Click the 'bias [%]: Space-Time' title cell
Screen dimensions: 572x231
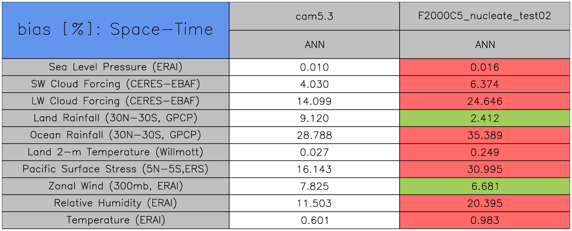116,30
